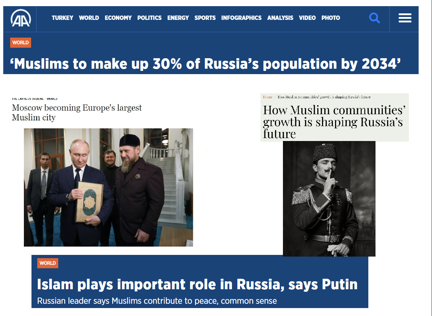Image resolution: width=432 pixels, height=316 pixels.
Task: Click breadcrumb 'How Muslim communities' growth is shaping Russia's future'
Action: pyautogui.click(x=324, y=97)
